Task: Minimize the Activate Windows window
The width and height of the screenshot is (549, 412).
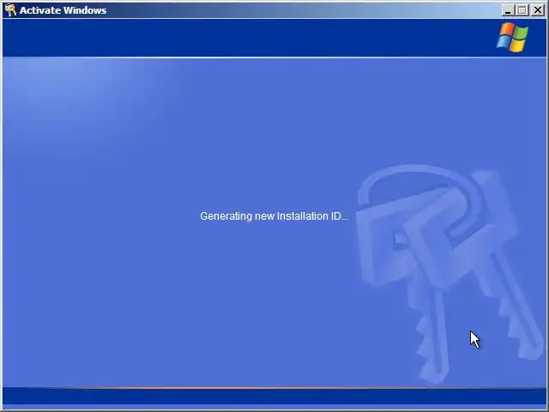Action: 508,10
